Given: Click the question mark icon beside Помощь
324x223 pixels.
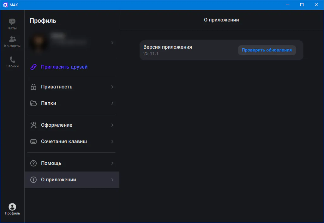Looking at the screenshot, I should tap(33, 163).
